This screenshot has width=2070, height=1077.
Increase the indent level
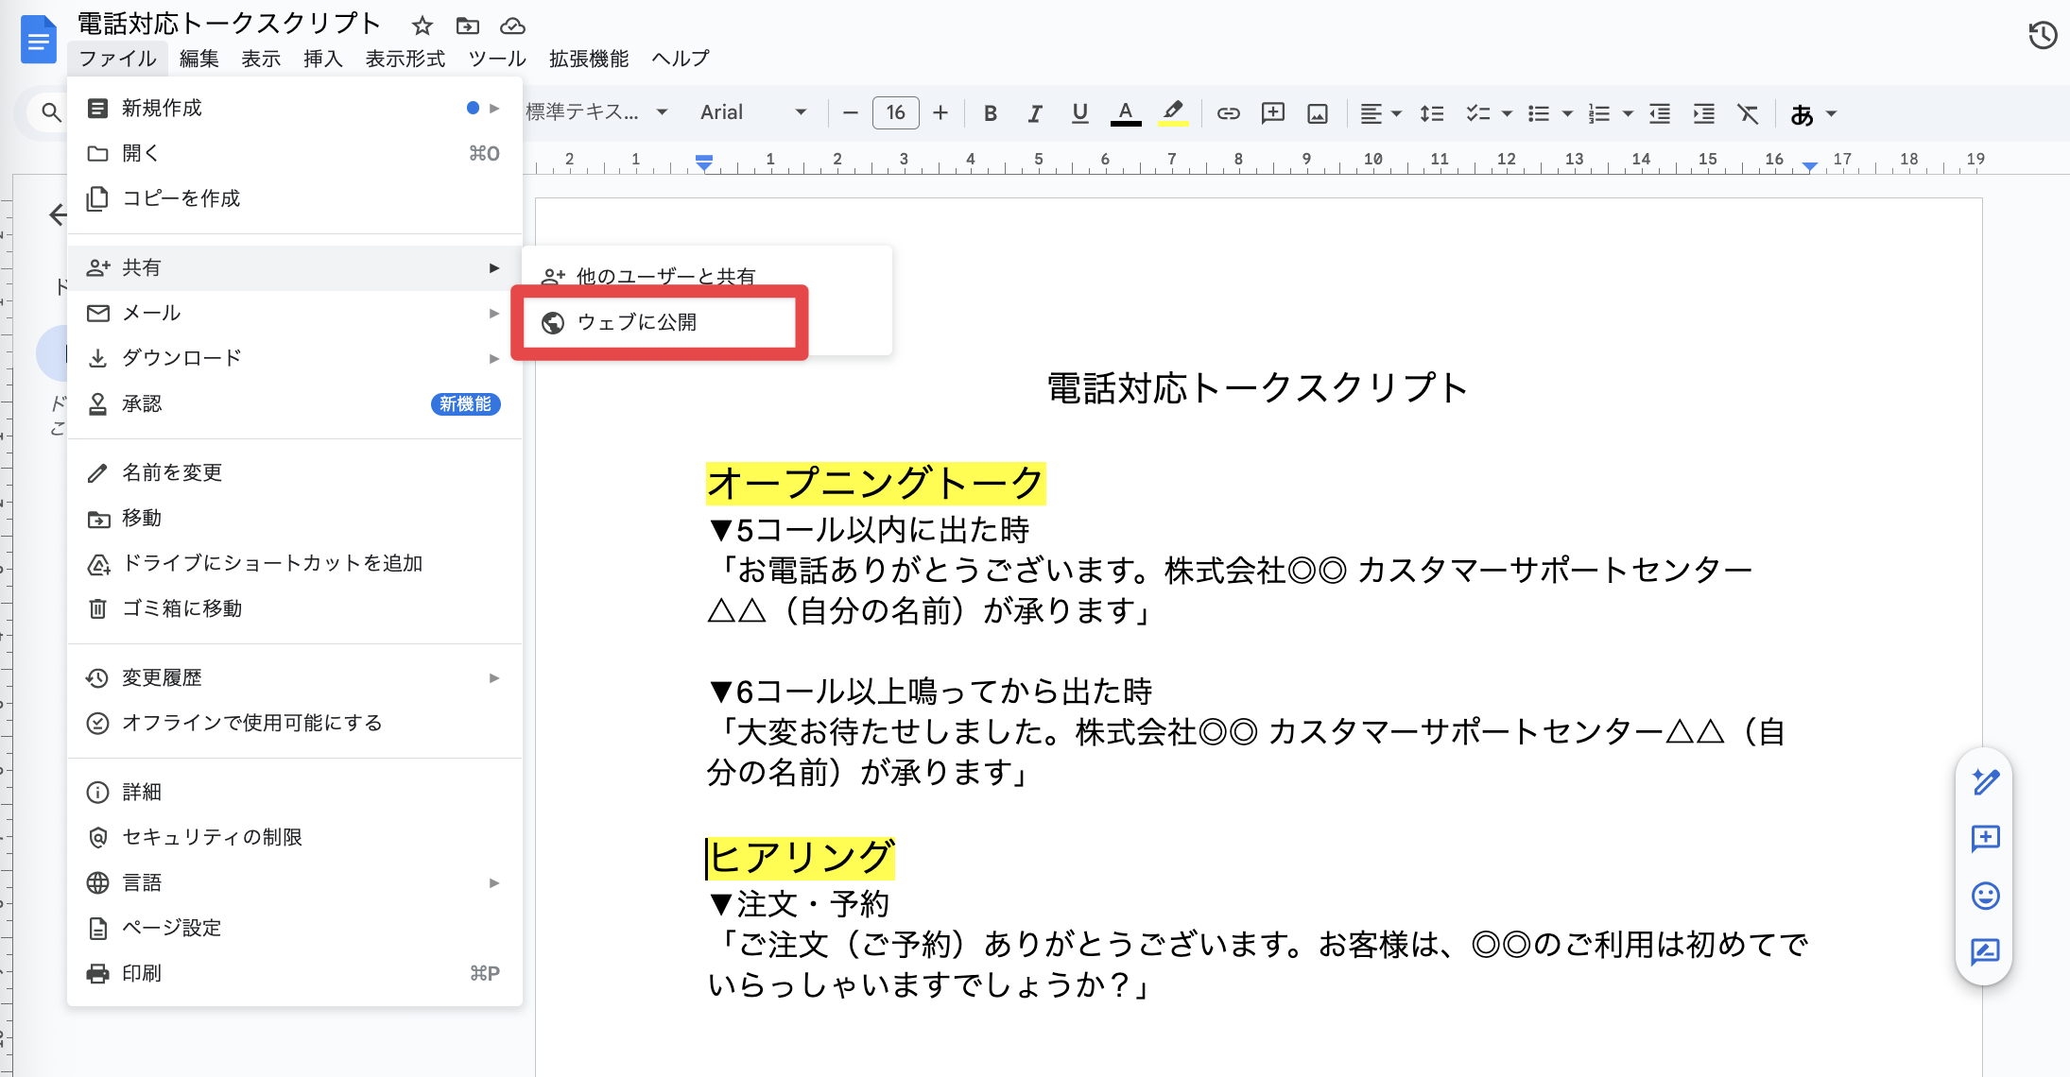(x=1704, y=113)
